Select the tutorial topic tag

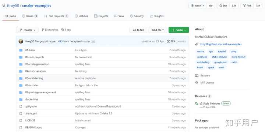[222, 52]
